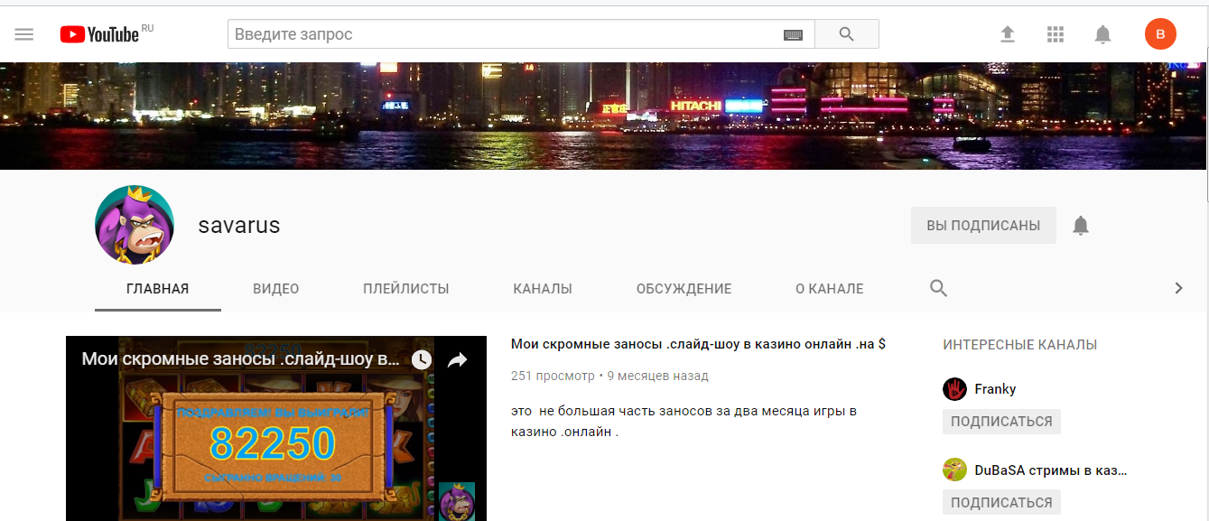
Task: Open the on-screen keyboard icon in search
Action: pos(793,34)
